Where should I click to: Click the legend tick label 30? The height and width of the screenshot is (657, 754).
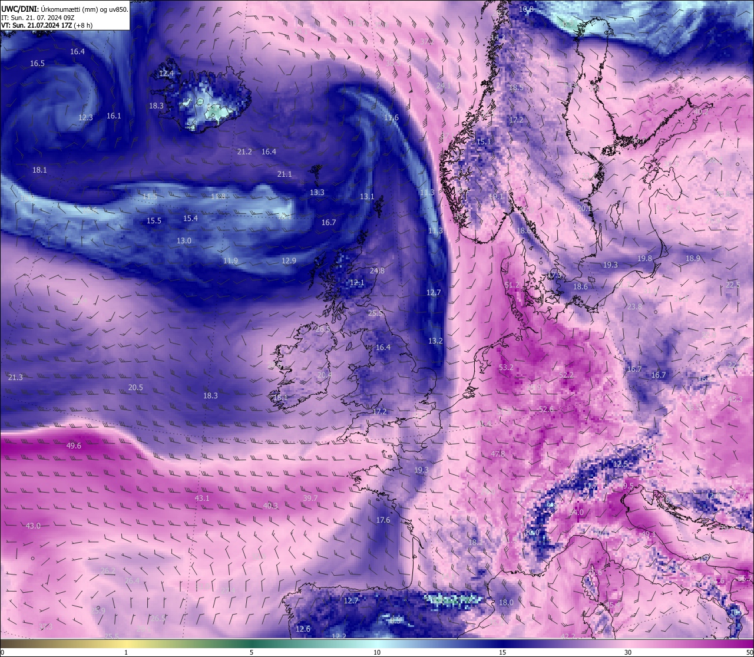tap(628, 652)
